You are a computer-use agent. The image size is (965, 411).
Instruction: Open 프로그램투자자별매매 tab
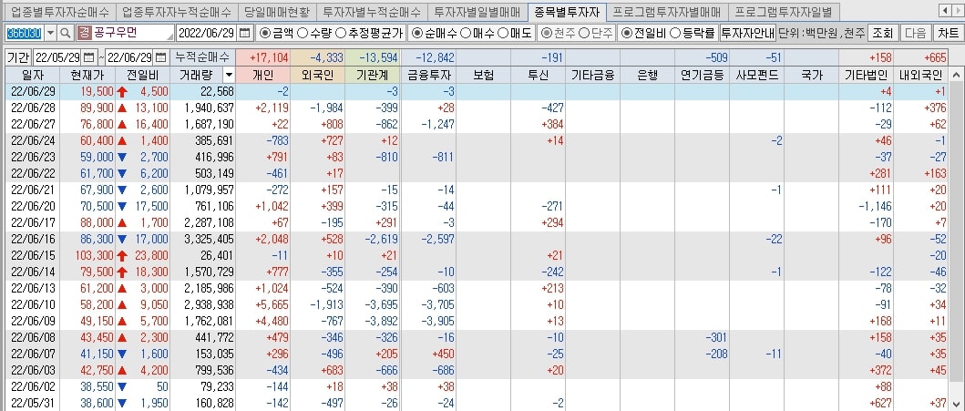pyautogui.click(x=667, y=12)
